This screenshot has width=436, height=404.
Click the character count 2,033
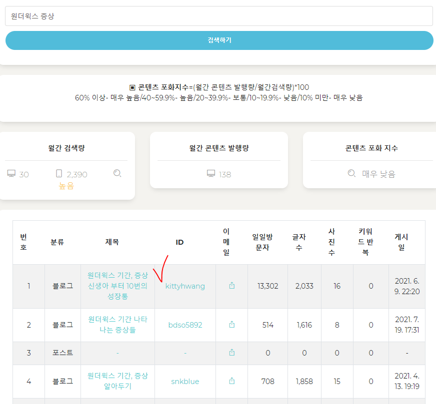pyautogui.click(x=304, y=286)
